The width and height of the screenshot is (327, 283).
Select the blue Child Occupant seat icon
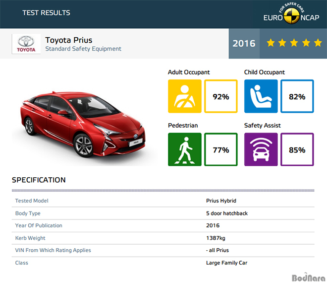[261, 96]
